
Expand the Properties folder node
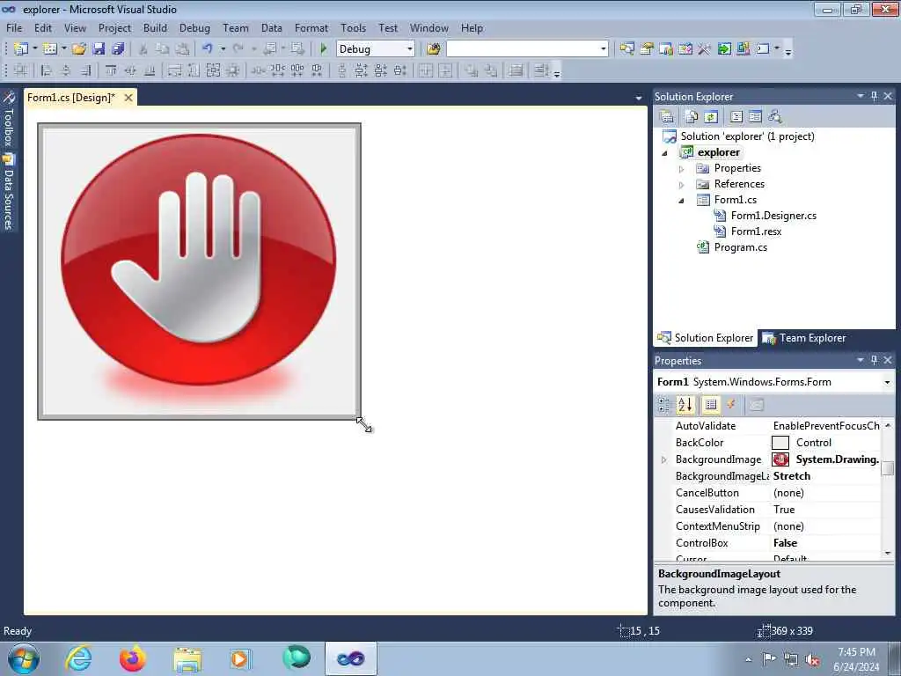(x=682, y=169)
